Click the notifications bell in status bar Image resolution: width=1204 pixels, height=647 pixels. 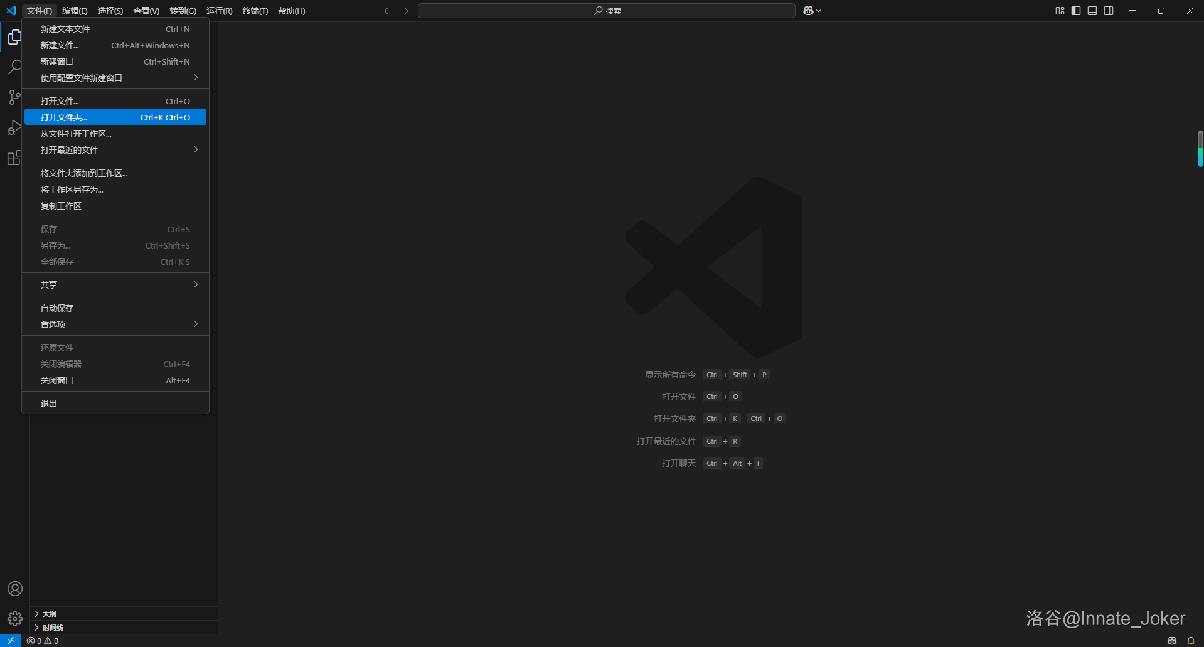(1190, 641)
